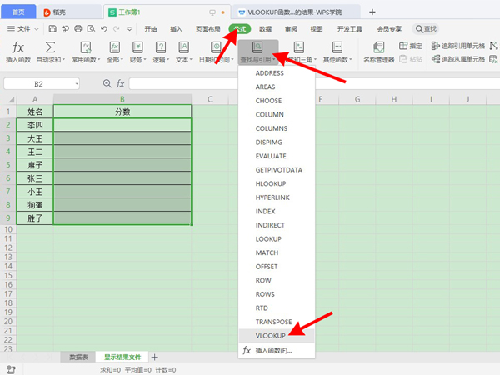The image size is (500, 375).
Task: Click the fx icon next to formula bar
Action: pyautogui.click(x=120, y=83)
